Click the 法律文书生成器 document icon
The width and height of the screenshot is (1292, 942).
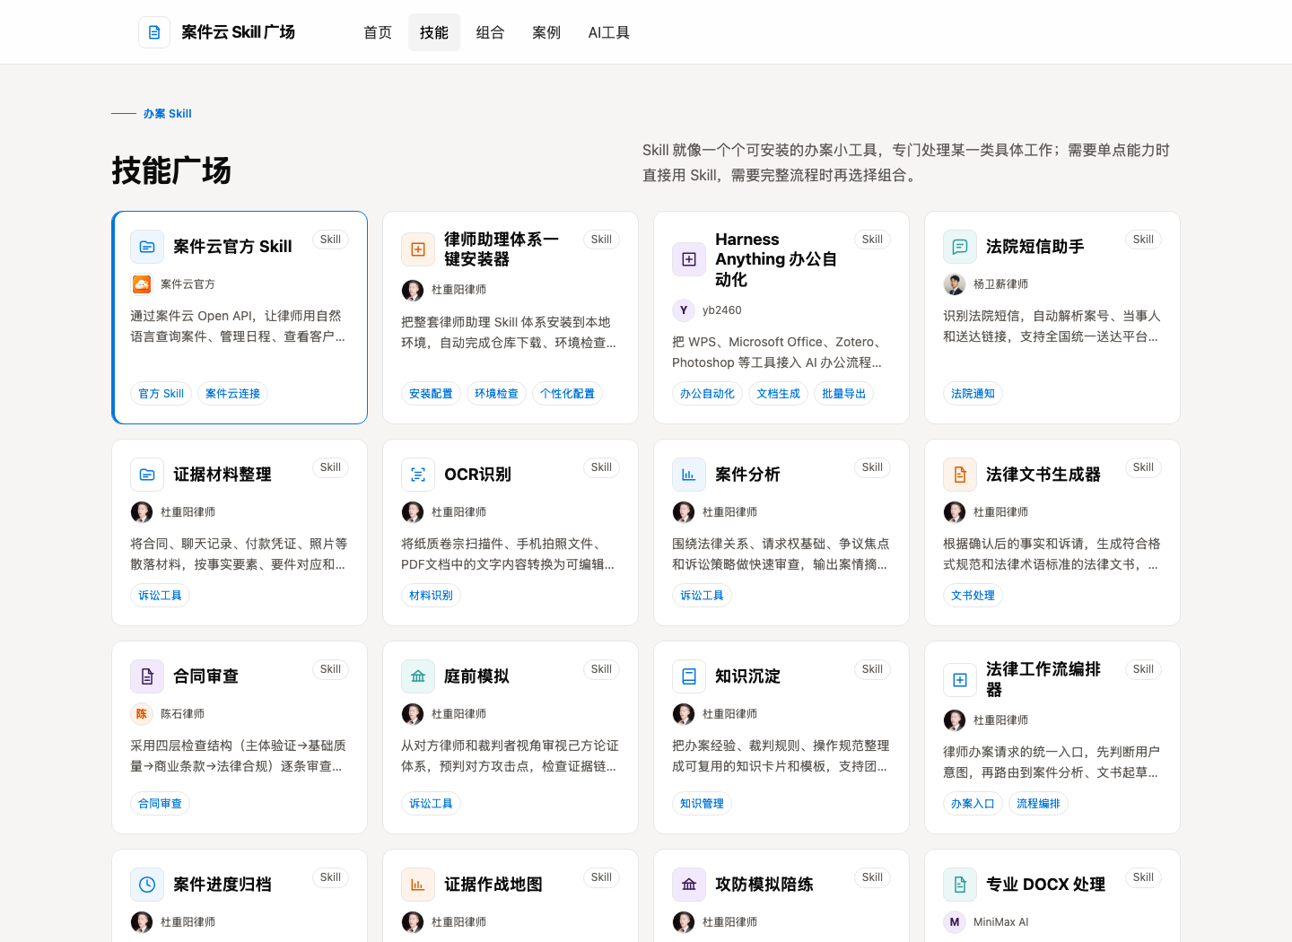point(960,475)
